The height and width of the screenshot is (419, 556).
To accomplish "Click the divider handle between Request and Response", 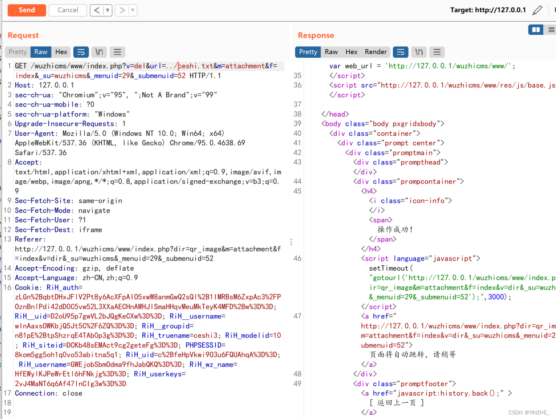I will click(x=291, y=242).
